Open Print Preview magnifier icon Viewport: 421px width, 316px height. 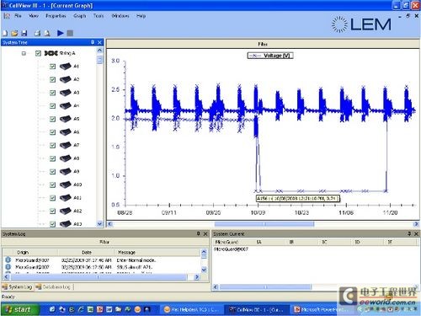tap(47, 33)
